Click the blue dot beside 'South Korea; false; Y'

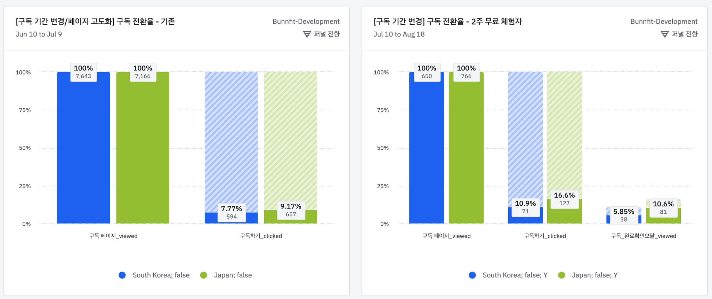(472, 275)
